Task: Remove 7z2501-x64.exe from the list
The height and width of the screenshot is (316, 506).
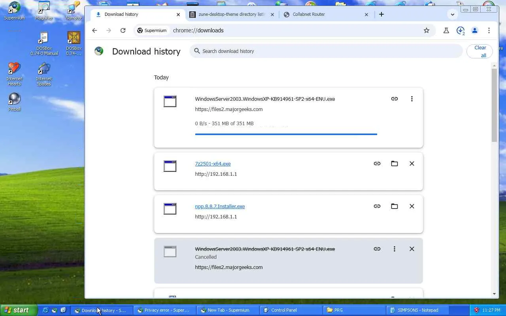Action: coord(412,164)
